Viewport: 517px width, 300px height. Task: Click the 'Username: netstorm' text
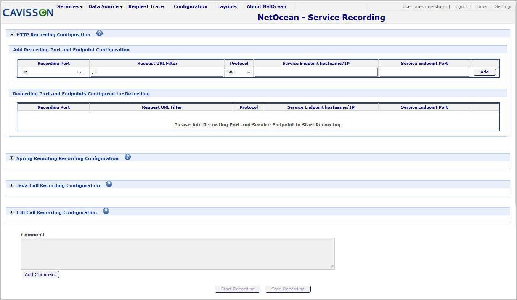coord(425,6)
